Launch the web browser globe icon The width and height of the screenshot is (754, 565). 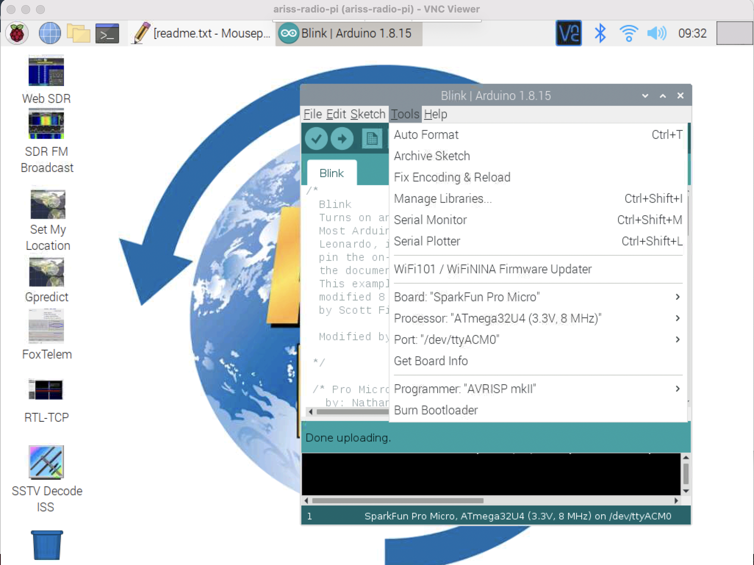pos(50,33)
